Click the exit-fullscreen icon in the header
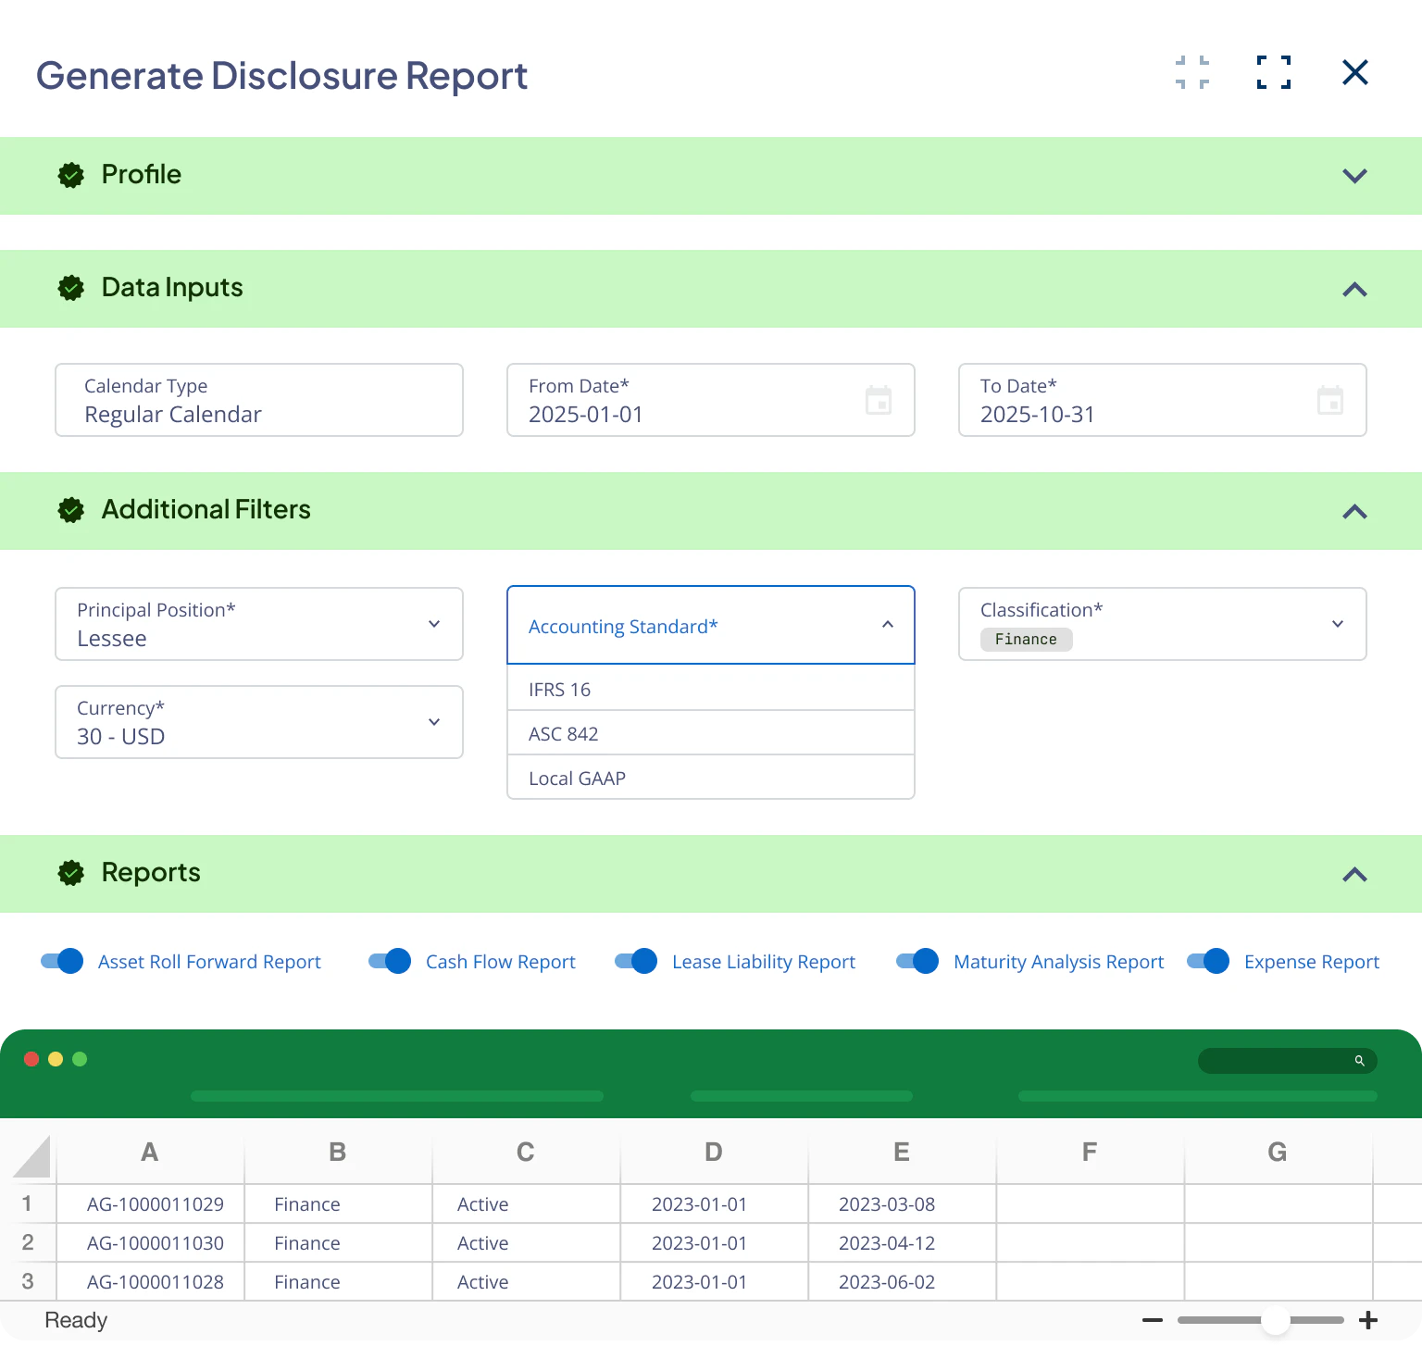 tap(1192, 72)
